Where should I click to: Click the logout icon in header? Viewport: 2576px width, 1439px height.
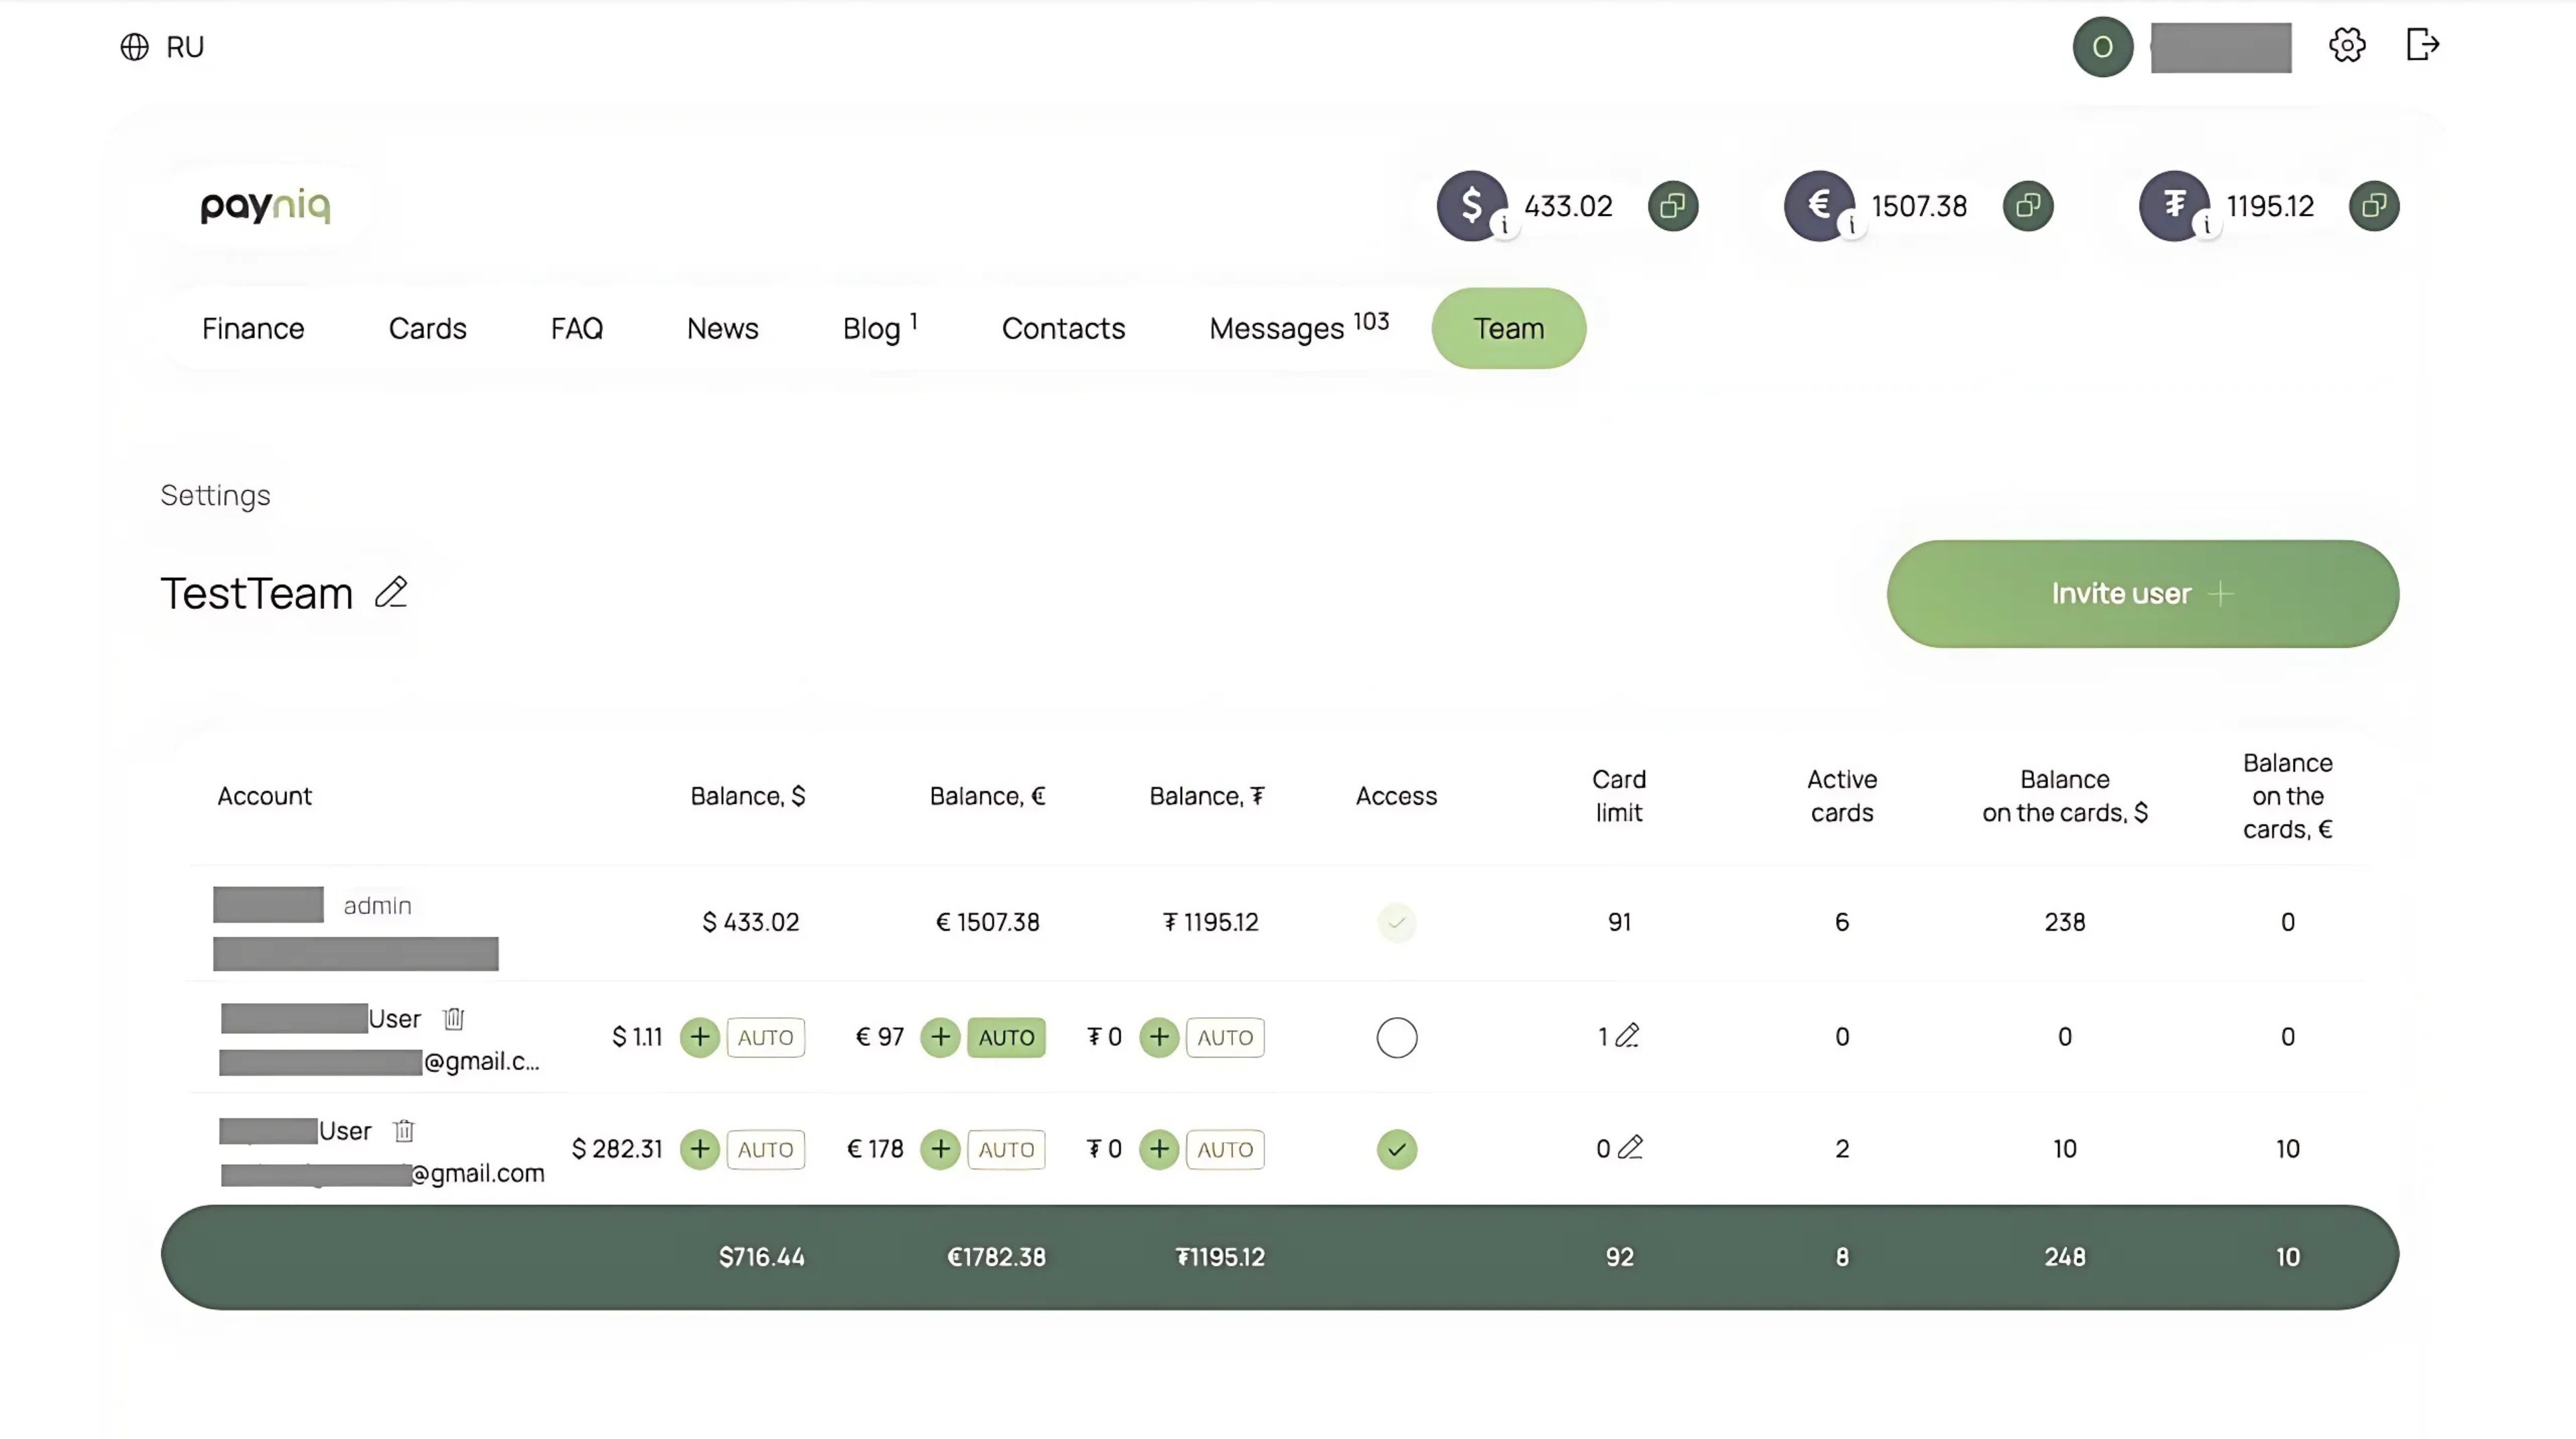click(2422, 45)
